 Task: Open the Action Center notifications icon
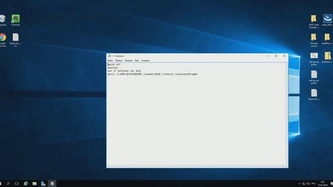(x=331, y=183)
